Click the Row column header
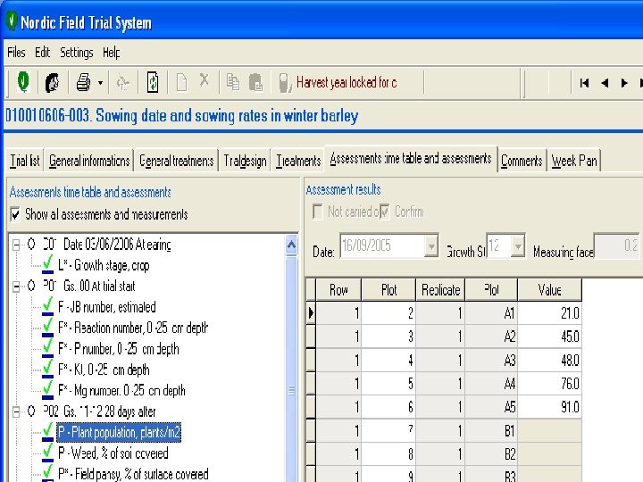Screen dimensions: 643x482 click(x=338, y=290)
